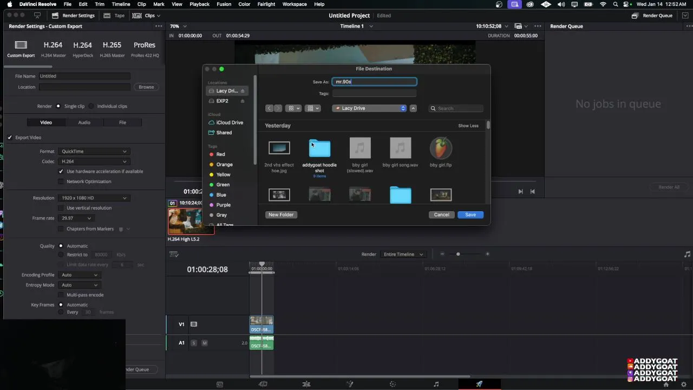Open project settings gear icon

pos(684,385)
